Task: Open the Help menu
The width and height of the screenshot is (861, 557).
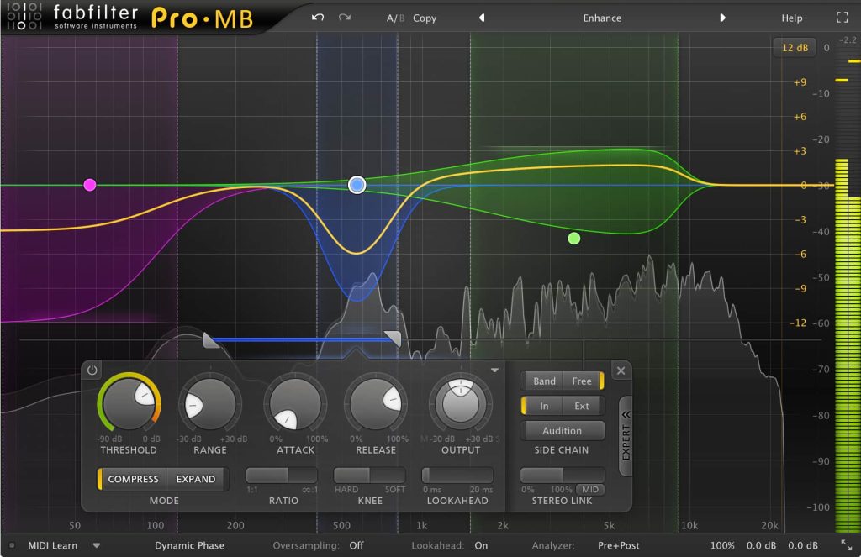Action: [x=793, y=18]
